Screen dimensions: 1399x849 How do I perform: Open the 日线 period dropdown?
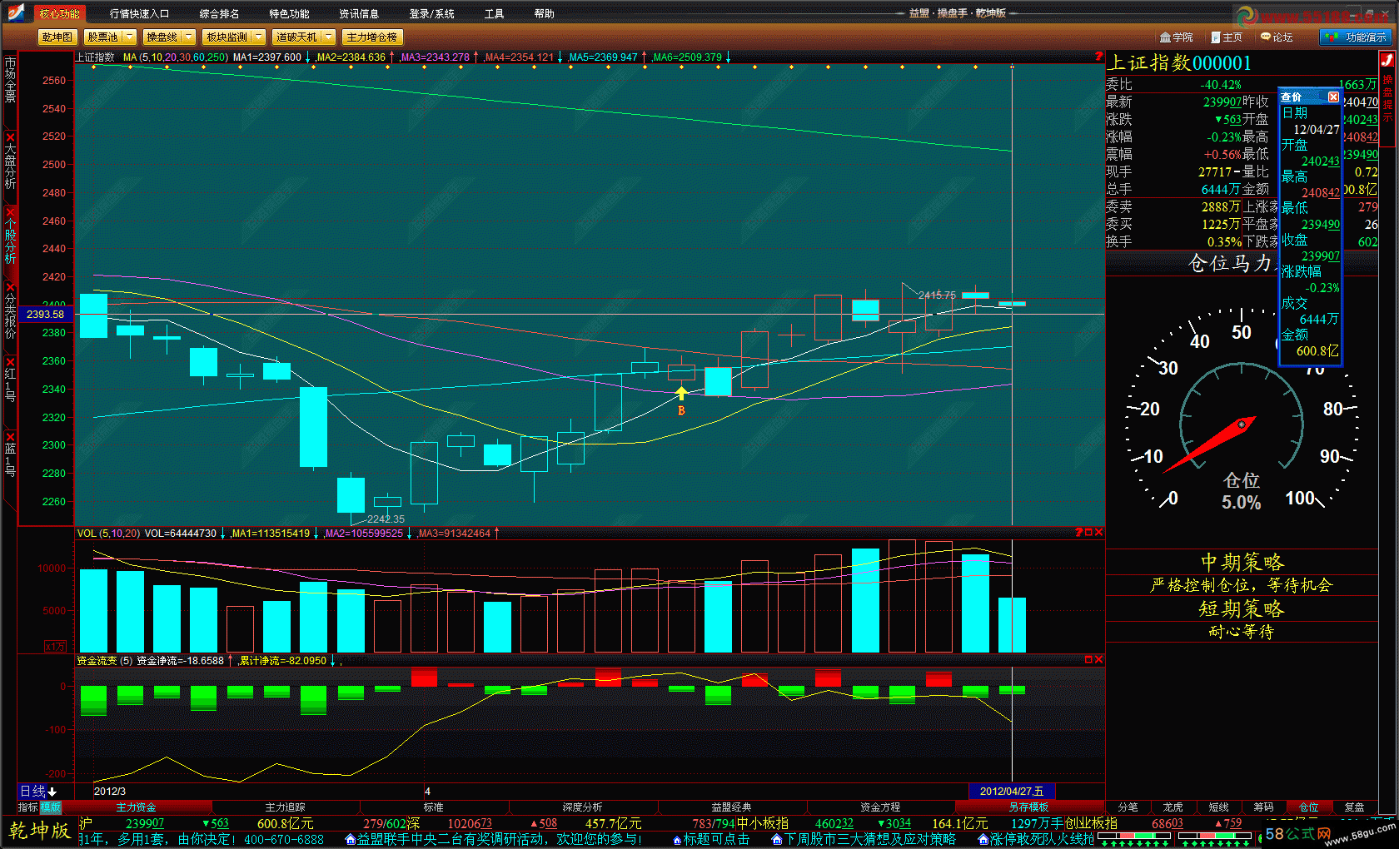(x=38, y=791)
